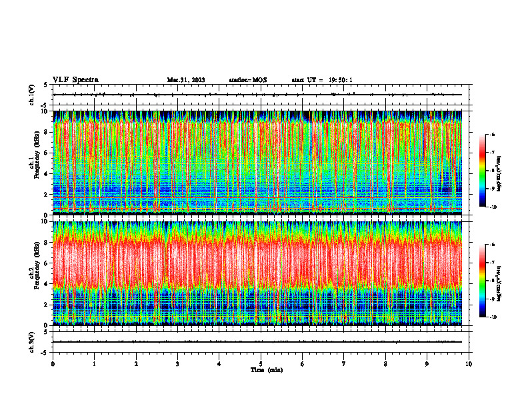This screenshot has height=408, width=528.
Task: Click time axis tick label "0"
Action: click(x=53, y=364)
